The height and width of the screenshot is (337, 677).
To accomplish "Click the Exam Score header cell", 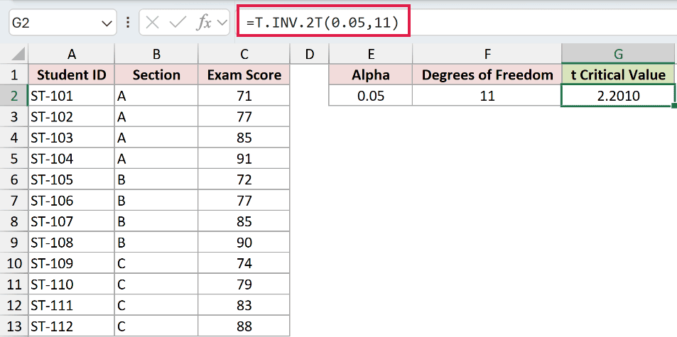I will (244, 75).
